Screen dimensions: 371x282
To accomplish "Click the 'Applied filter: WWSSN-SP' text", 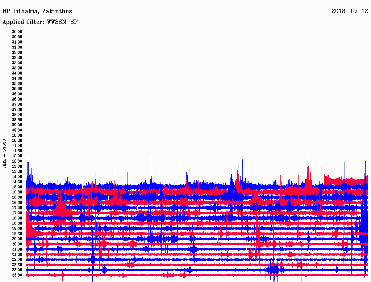I will tap(40, 22).
